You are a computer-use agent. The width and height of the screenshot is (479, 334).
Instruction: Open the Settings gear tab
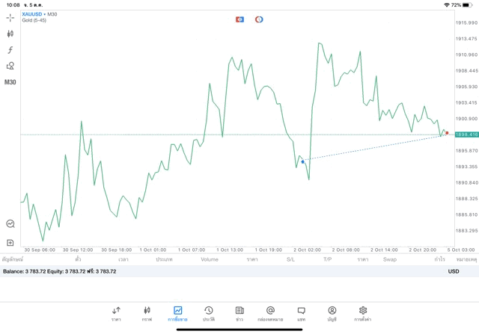click(x=363, y=312)
